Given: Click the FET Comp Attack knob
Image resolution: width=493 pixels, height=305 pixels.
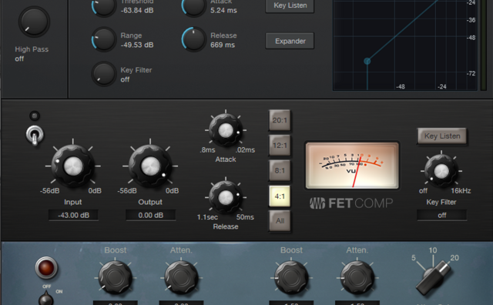Looking at the screenshot, I should click(226, 130).
